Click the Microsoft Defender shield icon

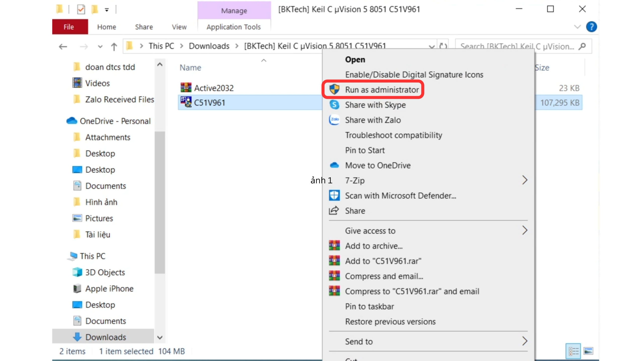point(334,196)
